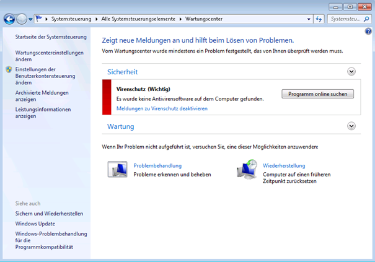This screenshot has height=262, width=375.
Task: Go back with the blue back arrow
Action: click(9, 19)
